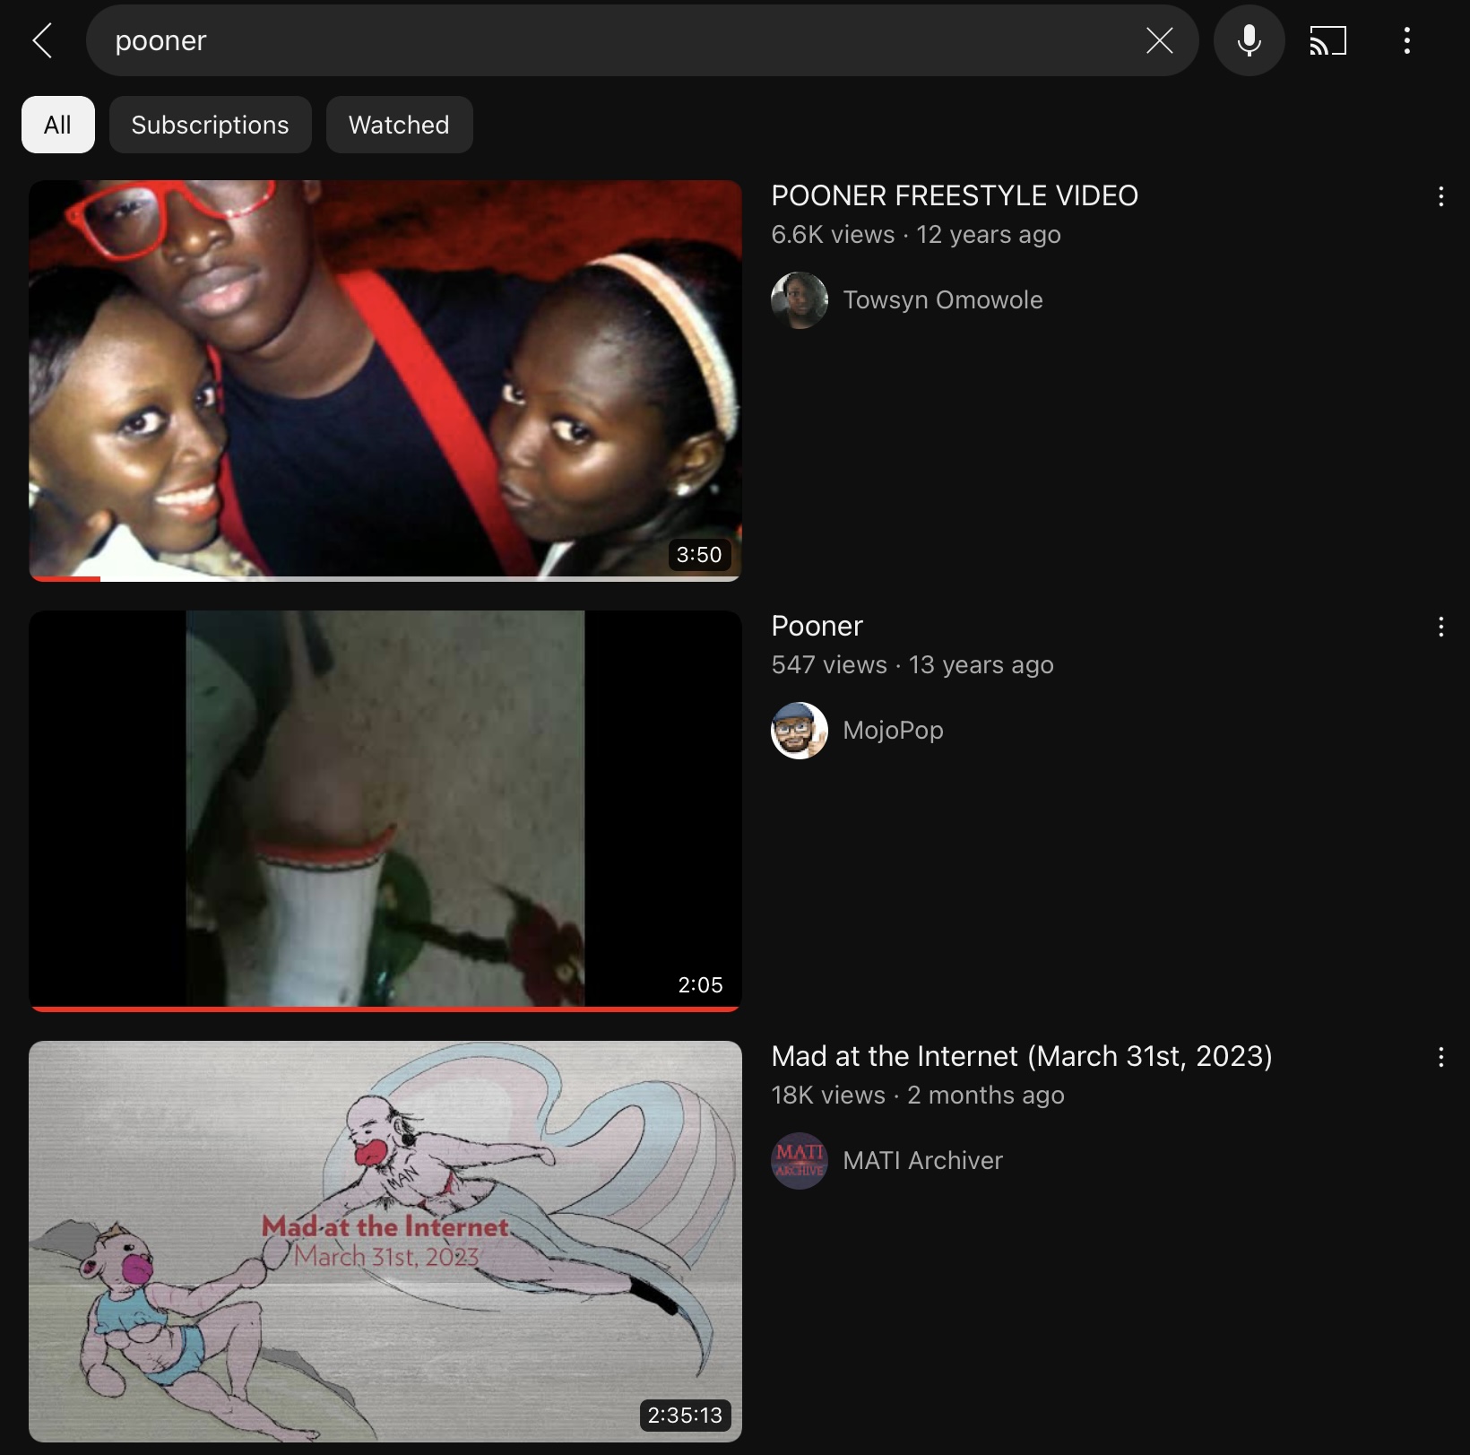Screen dimensions: 1470x1455
Task: Click the MojoPop channel name
Action: pyautogui.click(x=893, y=731)
